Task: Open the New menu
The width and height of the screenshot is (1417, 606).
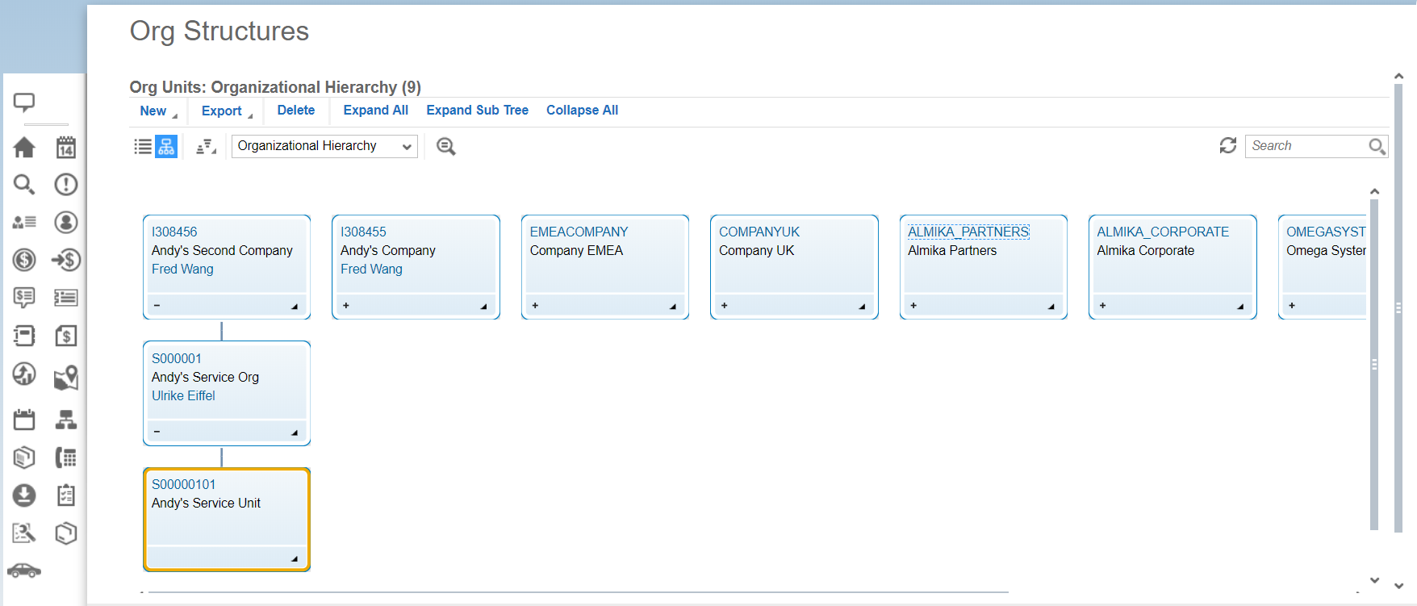Action: click(158, 111)
